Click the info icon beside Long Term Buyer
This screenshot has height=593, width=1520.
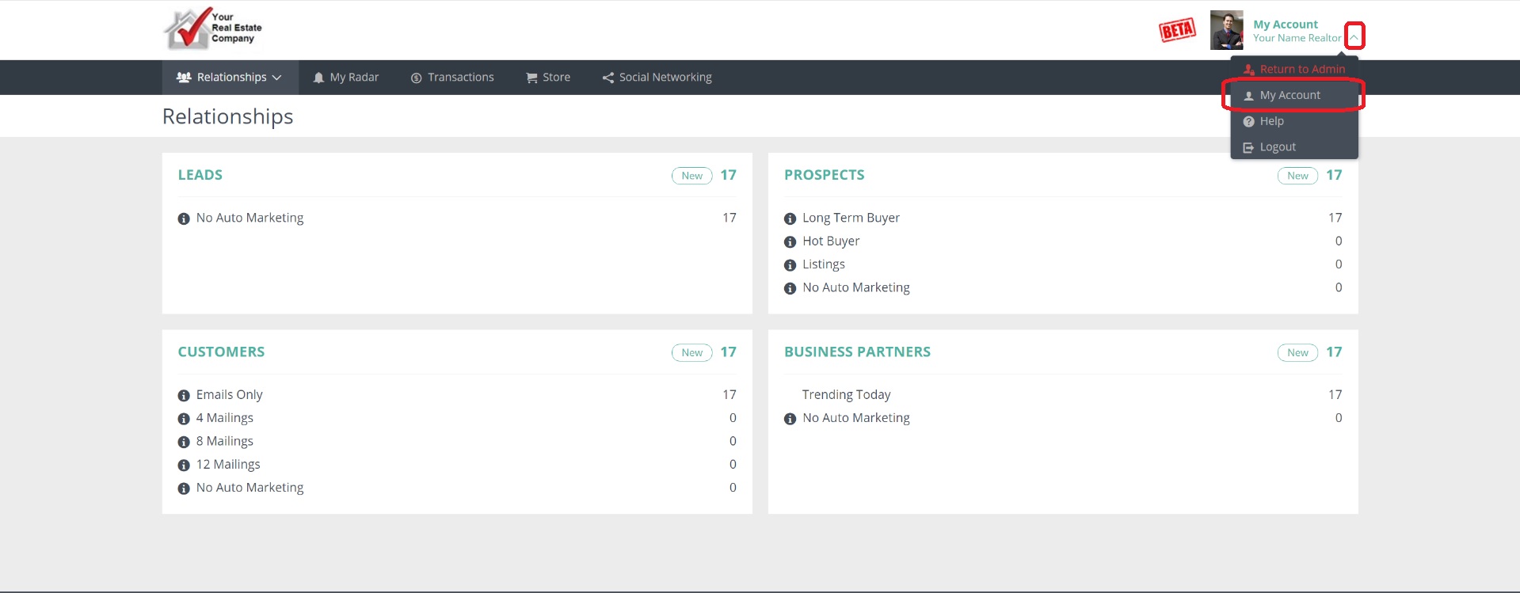[790, 219]
